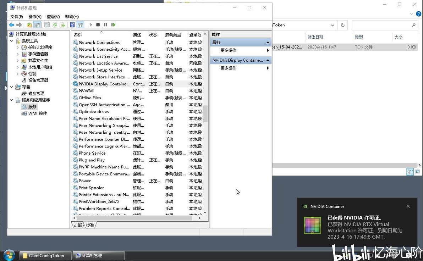Sort services by 名称 column header
Viewport: 423px width, 261px height.
[x=101, y=35]
